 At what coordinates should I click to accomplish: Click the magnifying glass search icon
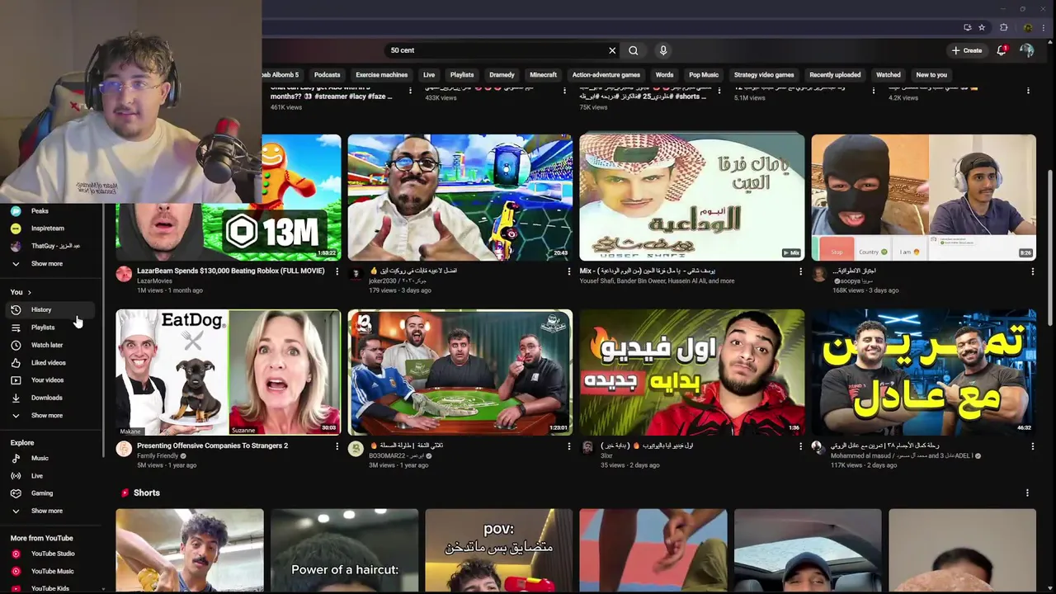[634, 50]
